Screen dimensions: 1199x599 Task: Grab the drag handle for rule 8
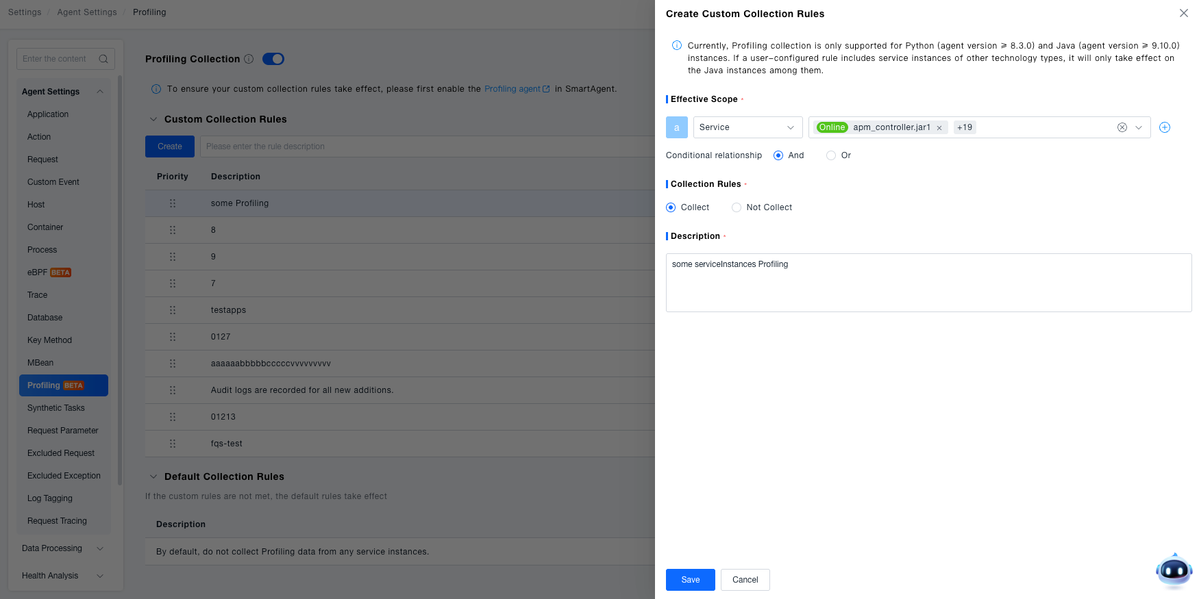pos(173,230)
